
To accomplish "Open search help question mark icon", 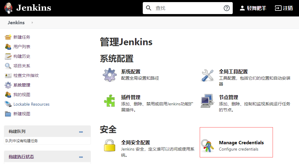I will tap(226, 8).
